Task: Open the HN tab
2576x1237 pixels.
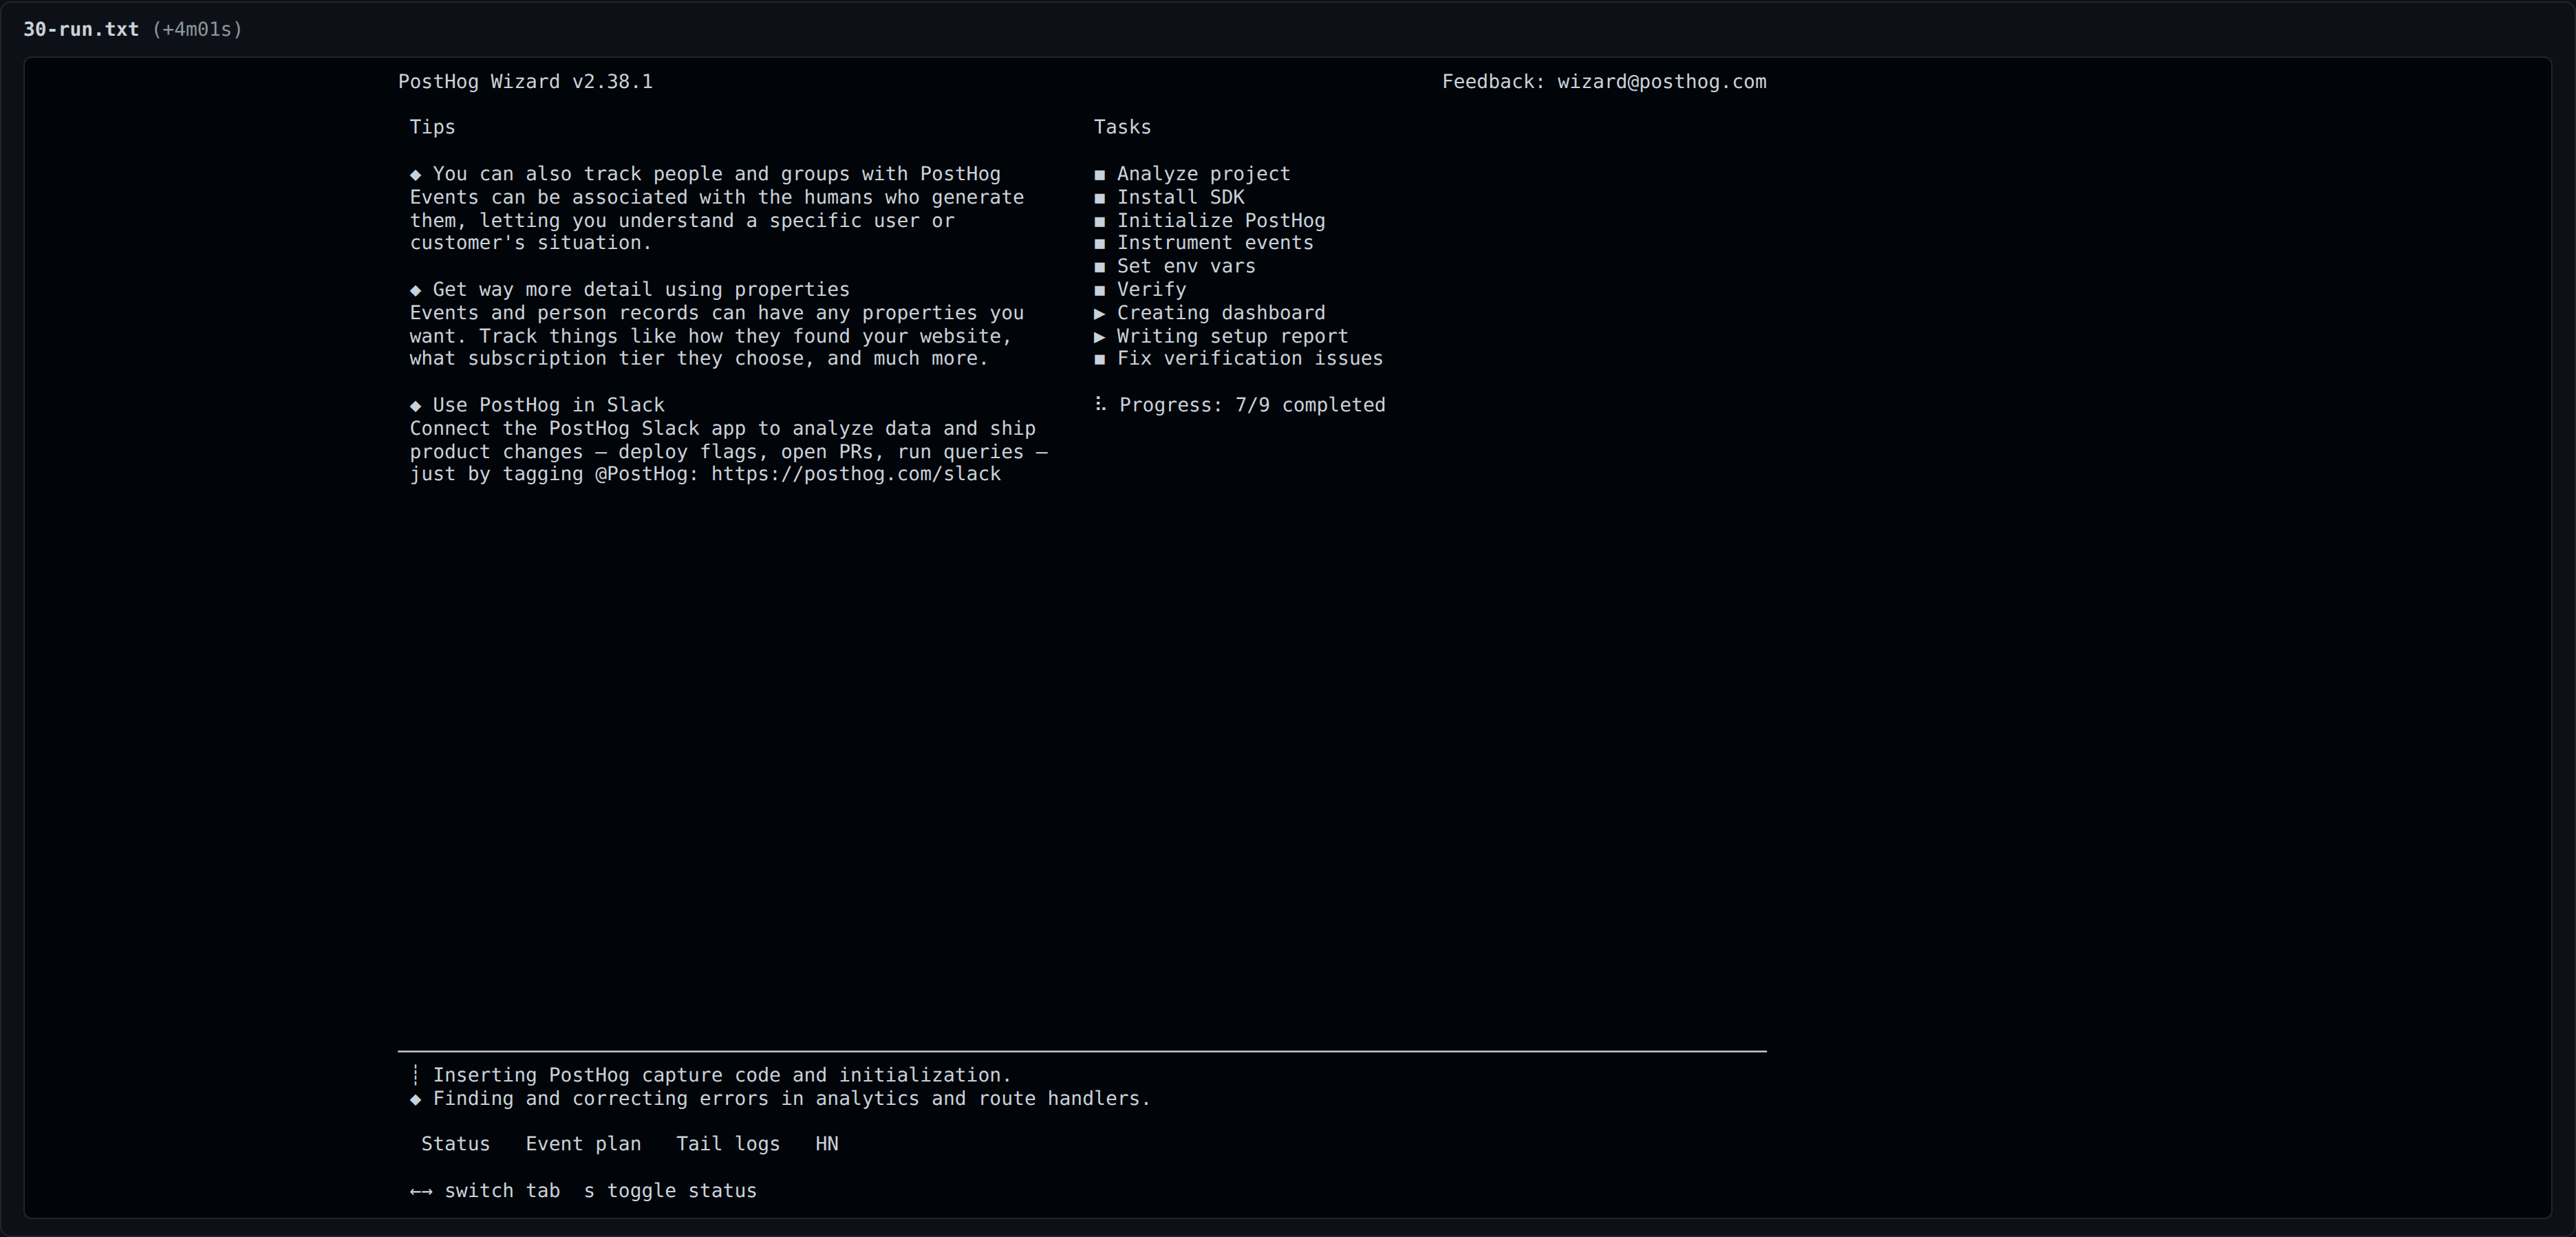Action: pos(827,1144)
